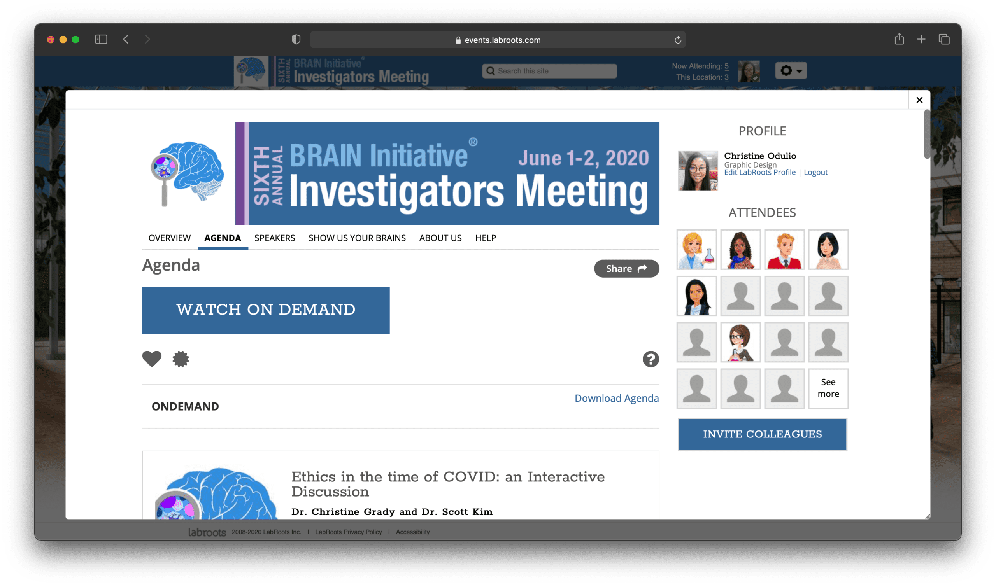Click search magnifier icon in header
Viewport: 996px width, 586px height.
[491, 71]
